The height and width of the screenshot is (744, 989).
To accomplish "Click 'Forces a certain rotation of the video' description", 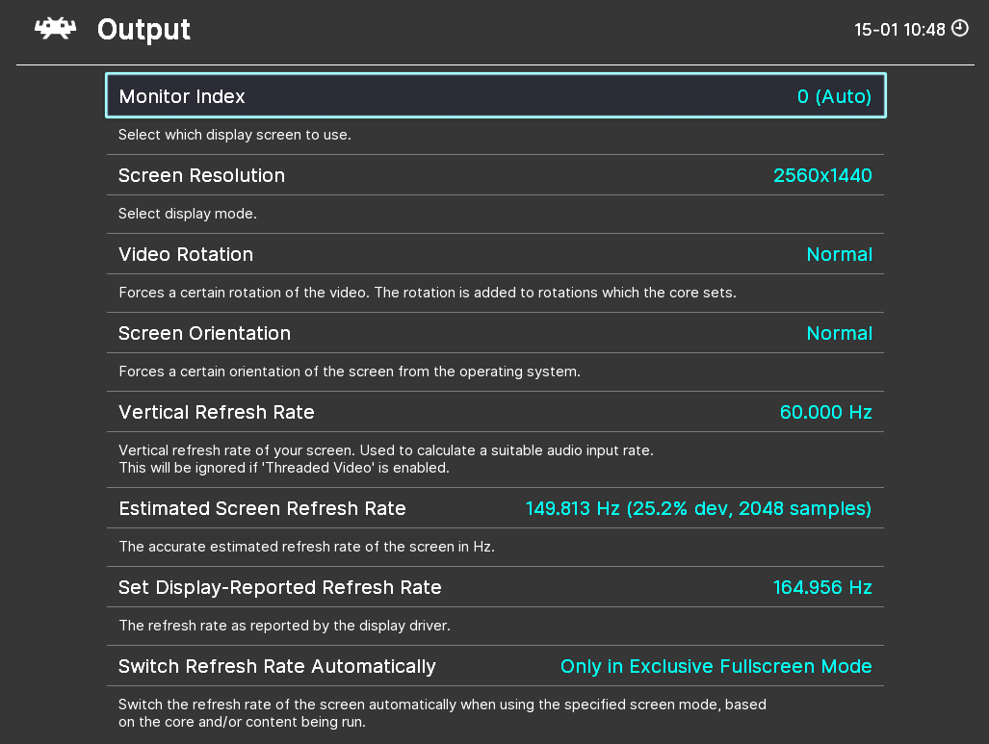I will (x=427, y=293).
